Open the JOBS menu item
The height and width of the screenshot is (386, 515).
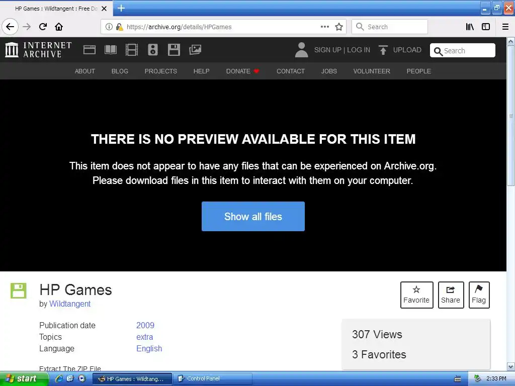tap(329, 71)
